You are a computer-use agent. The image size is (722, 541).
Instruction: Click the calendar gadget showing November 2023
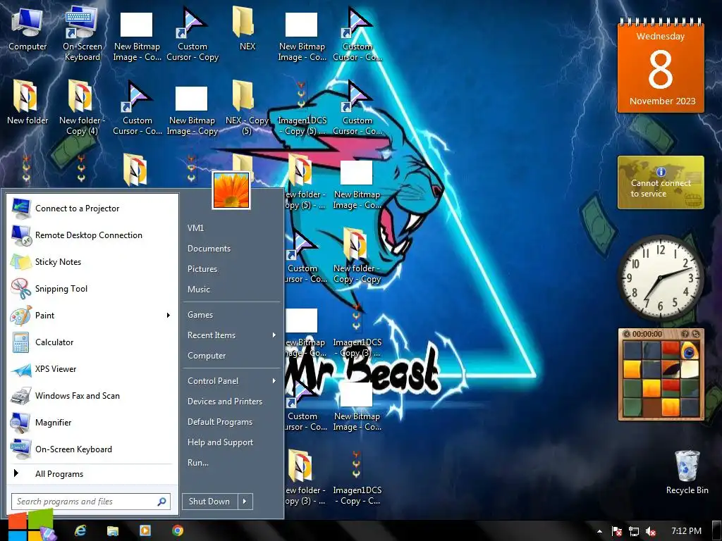pos(661,66)
